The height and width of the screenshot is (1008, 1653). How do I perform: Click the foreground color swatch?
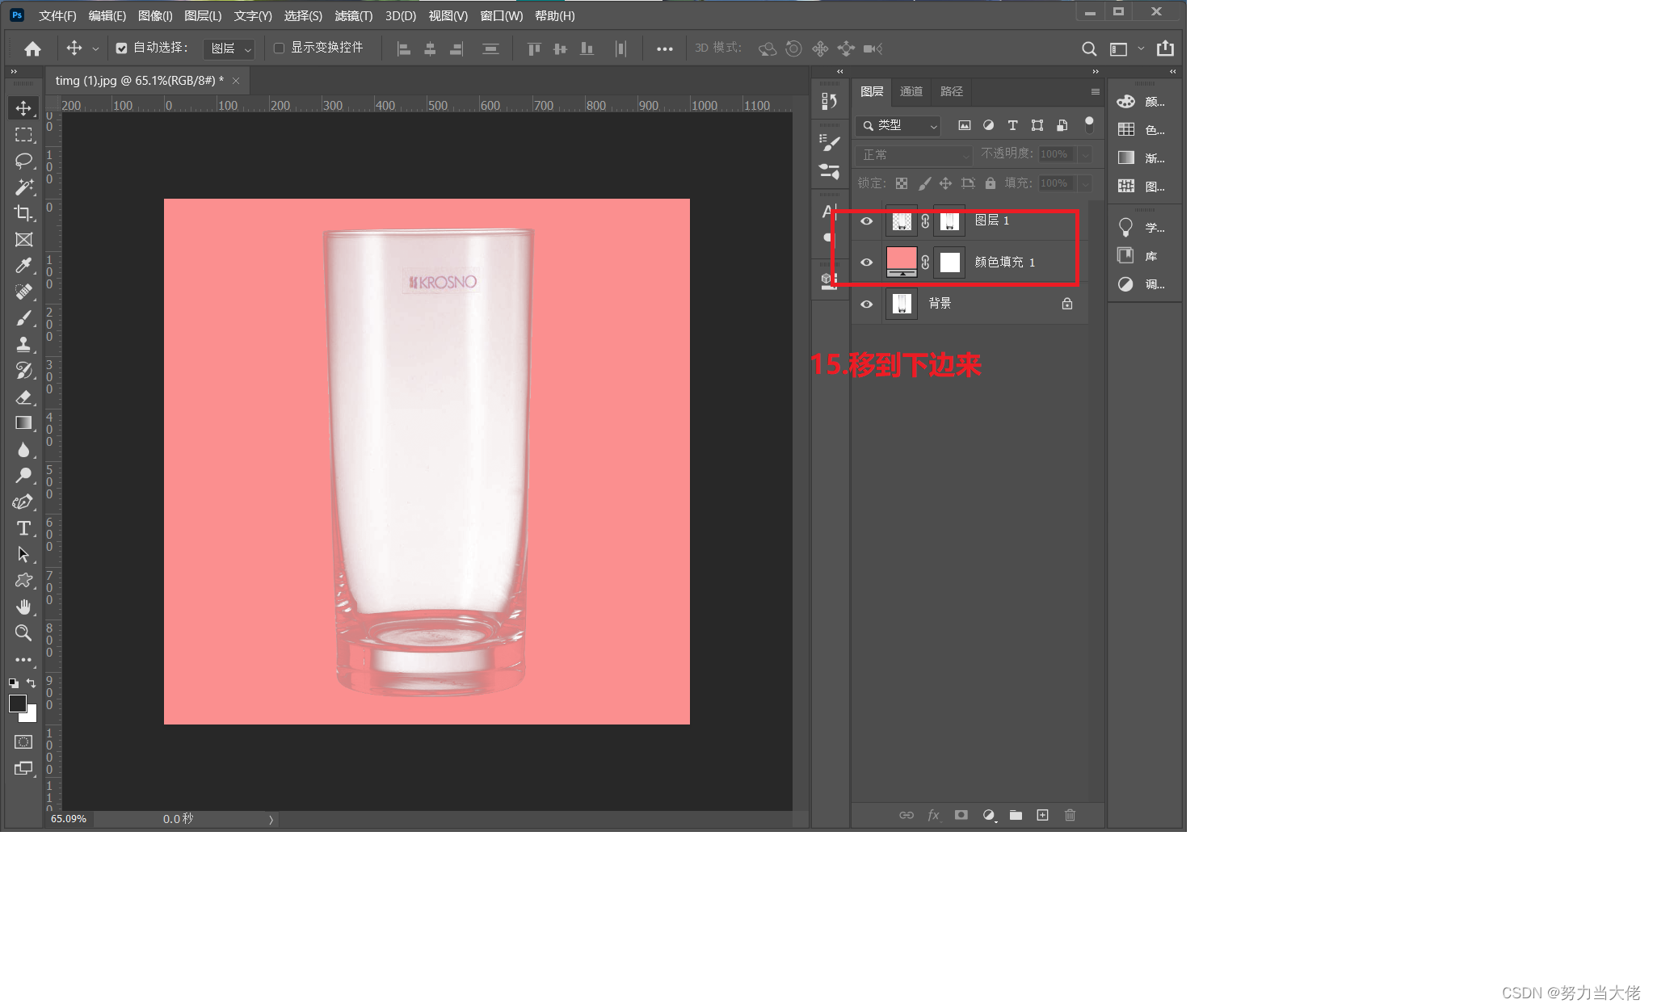(17, 703)
